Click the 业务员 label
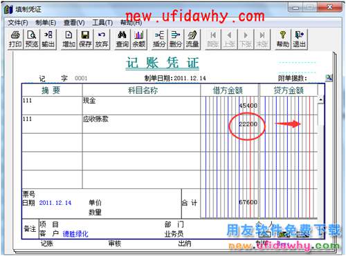Screen dimensions: 346x256 [174, 234]
